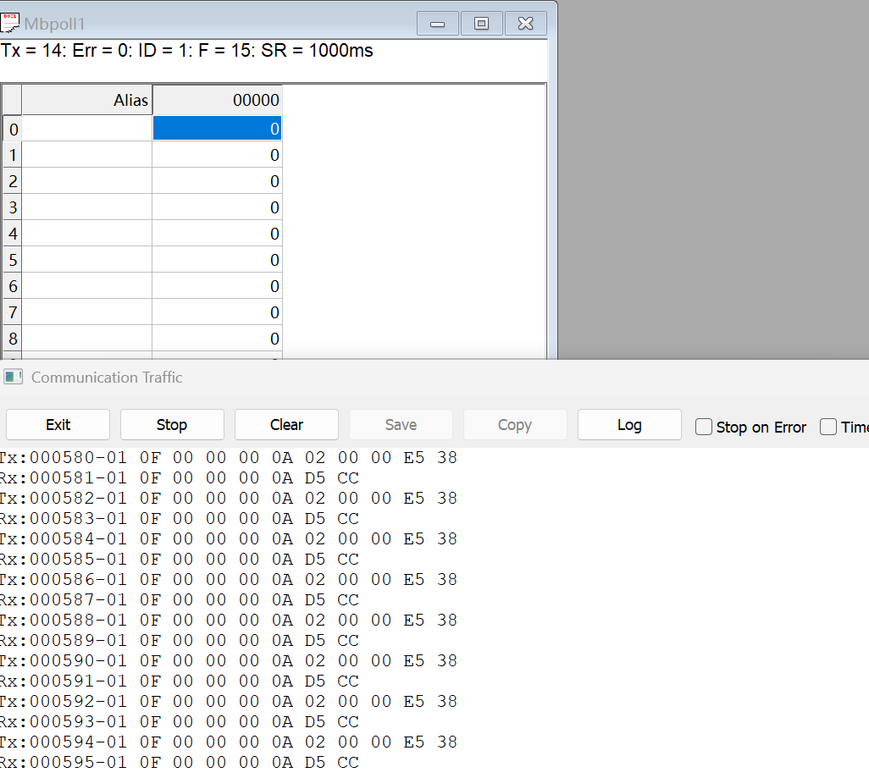Click the Communication Traffic window icon
The image size is (869, 778).
pos(13,378)
